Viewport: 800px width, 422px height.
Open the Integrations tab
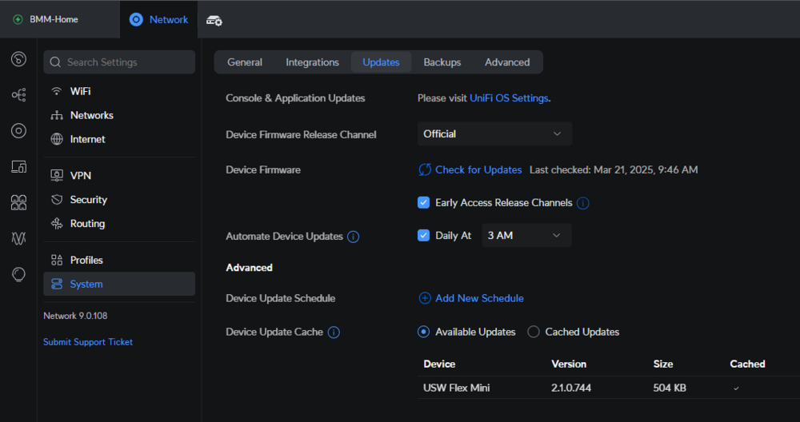click(x=312, y=62)
